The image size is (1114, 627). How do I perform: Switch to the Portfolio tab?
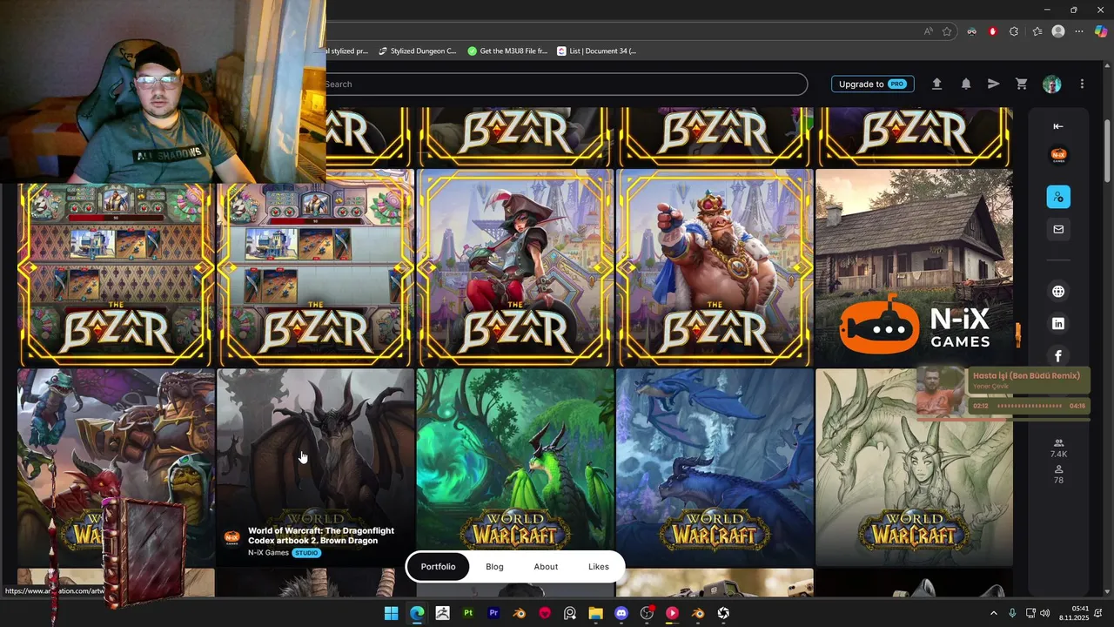tap(438, 567)
